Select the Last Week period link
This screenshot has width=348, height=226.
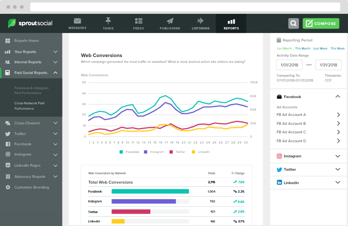320,48
